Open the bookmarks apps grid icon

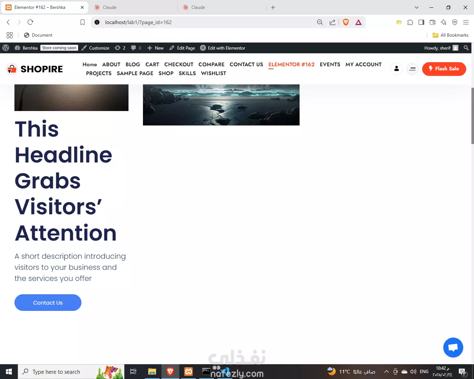point(10,35)
